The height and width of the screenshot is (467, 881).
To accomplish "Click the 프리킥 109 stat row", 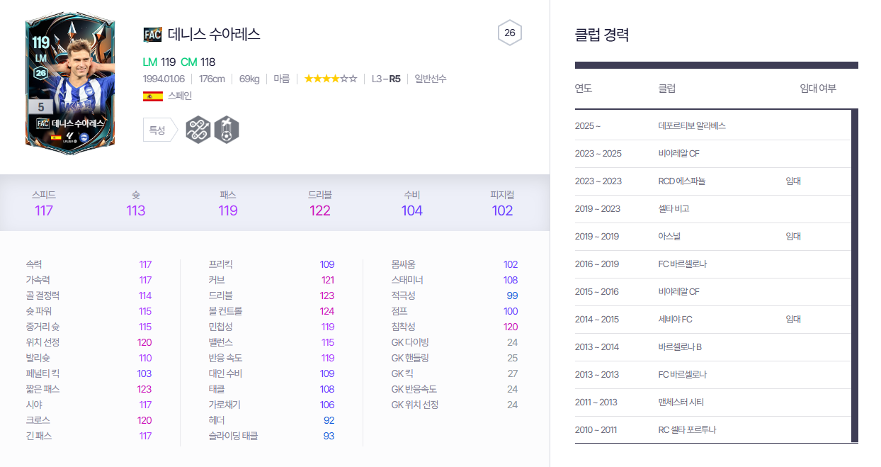I will tap(271, 264).
